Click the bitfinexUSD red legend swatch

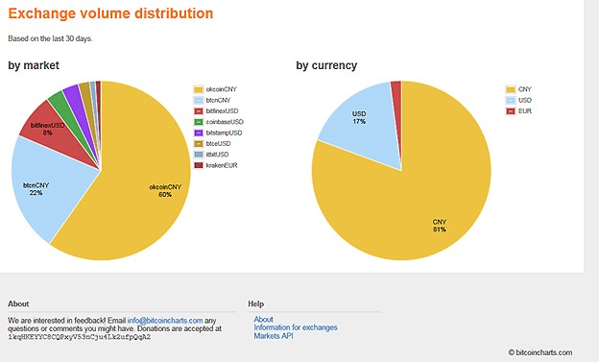point(199,111)
